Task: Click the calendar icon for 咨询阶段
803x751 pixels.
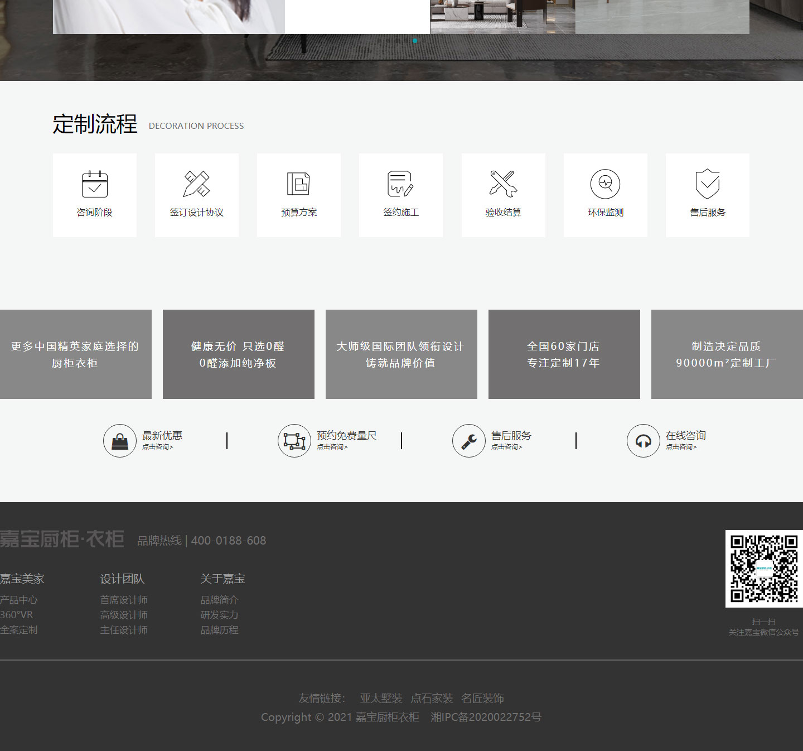Action: 95,184
